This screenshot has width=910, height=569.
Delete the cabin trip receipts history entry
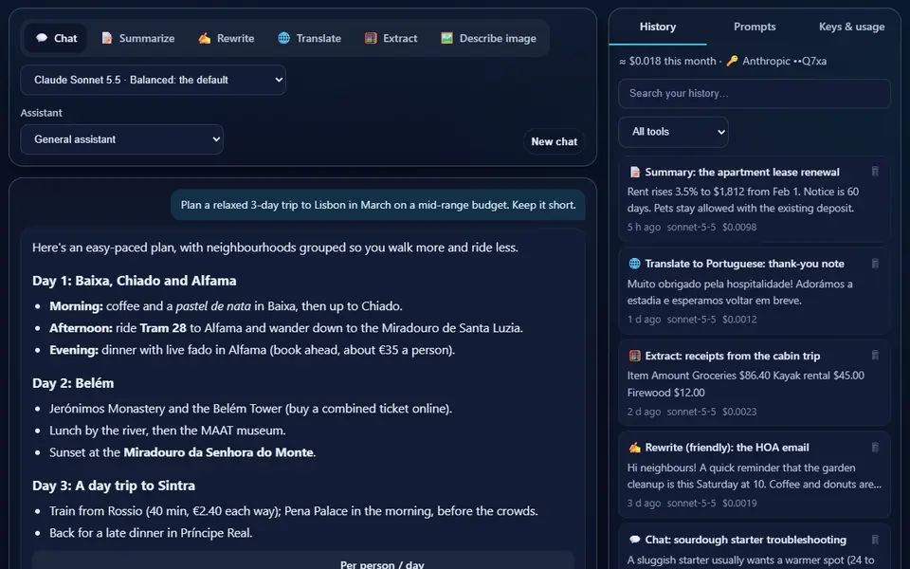pos(875,356)
